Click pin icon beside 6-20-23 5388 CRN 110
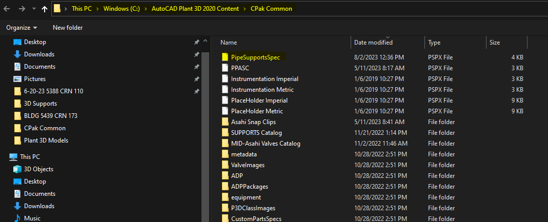 tap(197, 91)
